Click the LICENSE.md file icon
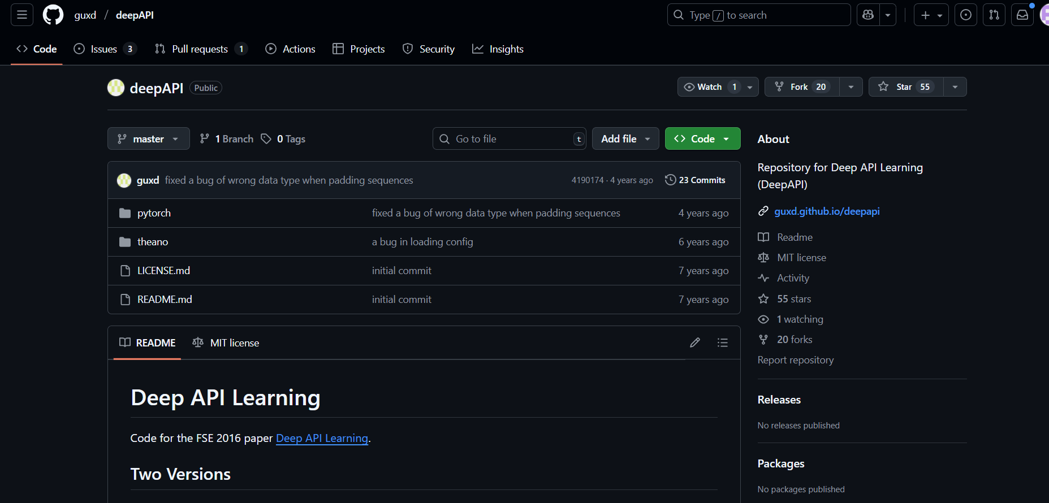 click(x=125, y=271)
